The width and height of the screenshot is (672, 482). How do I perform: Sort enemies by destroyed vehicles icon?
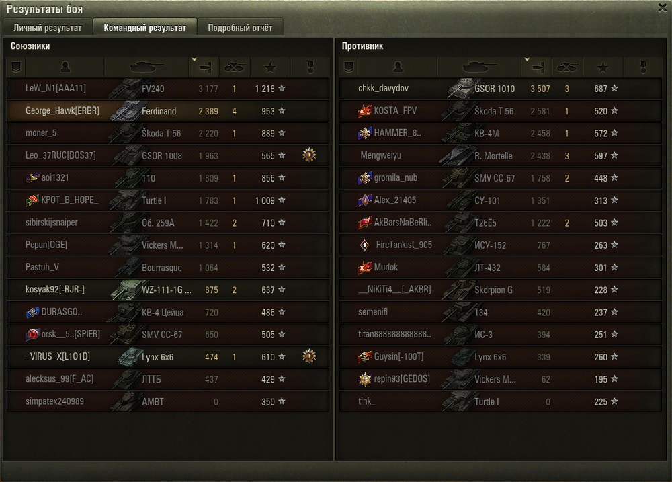(x=567, y=67)
